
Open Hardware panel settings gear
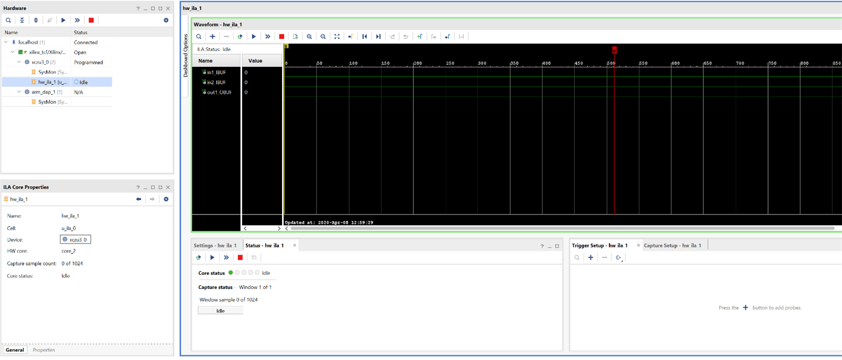coord(166,21)
